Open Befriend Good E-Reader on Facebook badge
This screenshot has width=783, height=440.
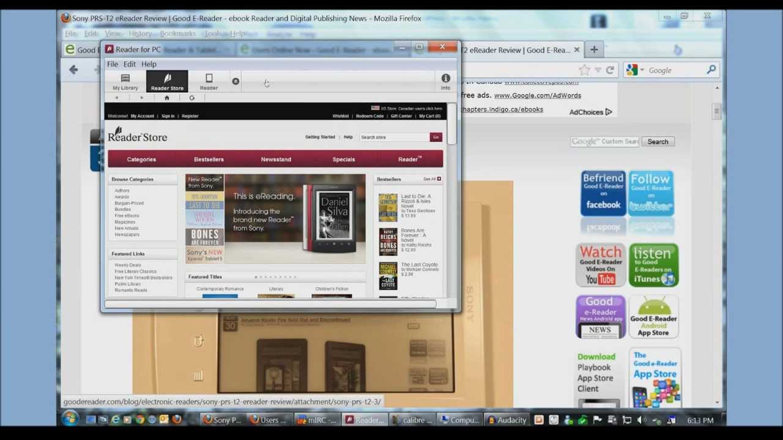click(603, 193)
